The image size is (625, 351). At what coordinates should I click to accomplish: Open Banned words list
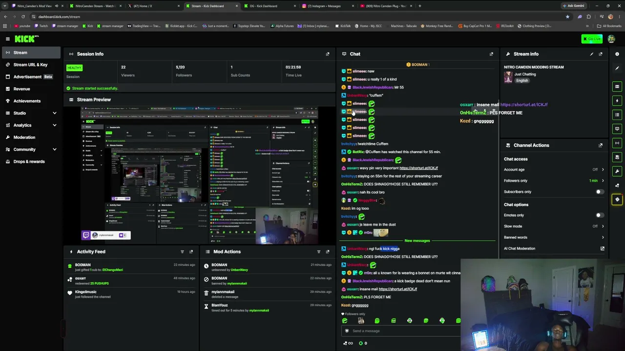click(554, 237)
